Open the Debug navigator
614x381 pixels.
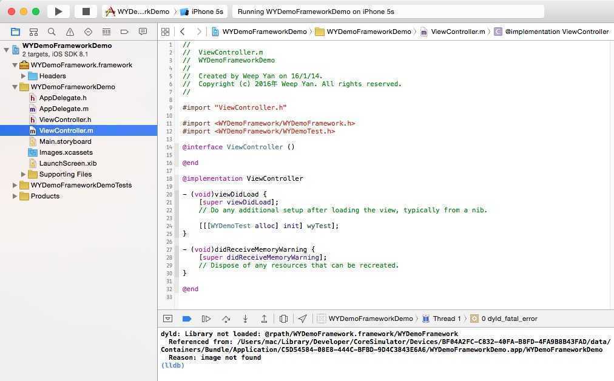[107, 32]
